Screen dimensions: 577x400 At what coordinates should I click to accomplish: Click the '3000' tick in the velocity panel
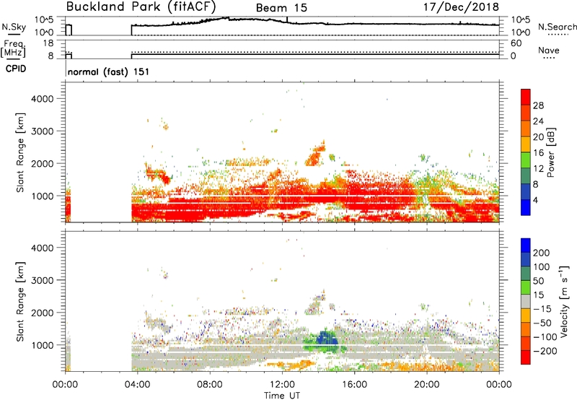[43, 280]
